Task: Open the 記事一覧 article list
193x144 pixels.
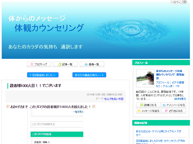Action: click(65, 64)
